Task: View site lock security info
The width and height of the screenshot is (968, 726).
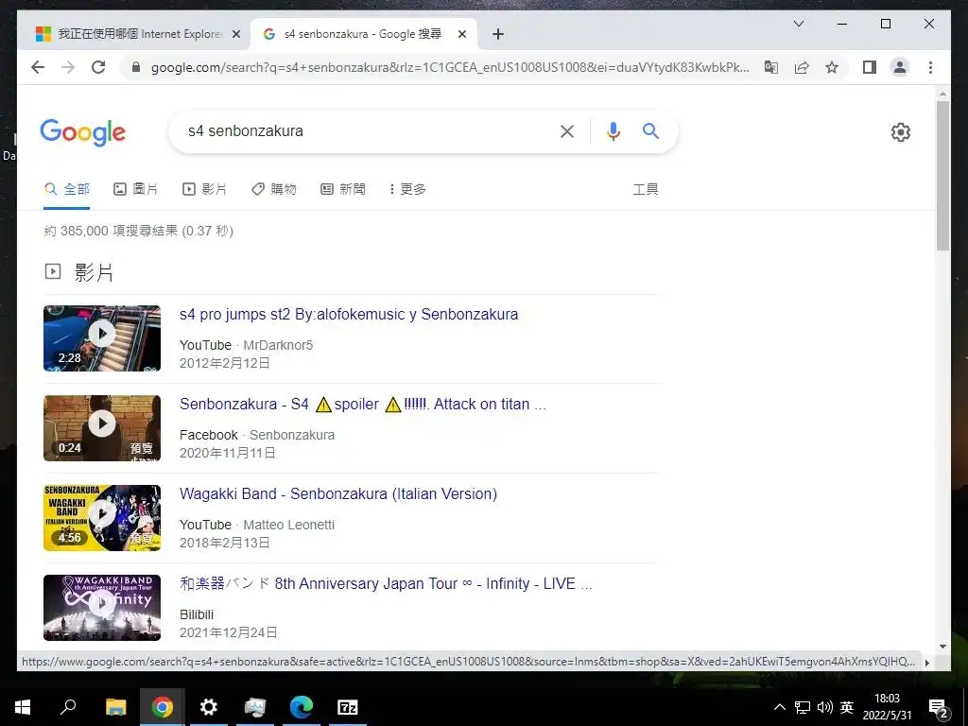Action: (x=136, y=67)
